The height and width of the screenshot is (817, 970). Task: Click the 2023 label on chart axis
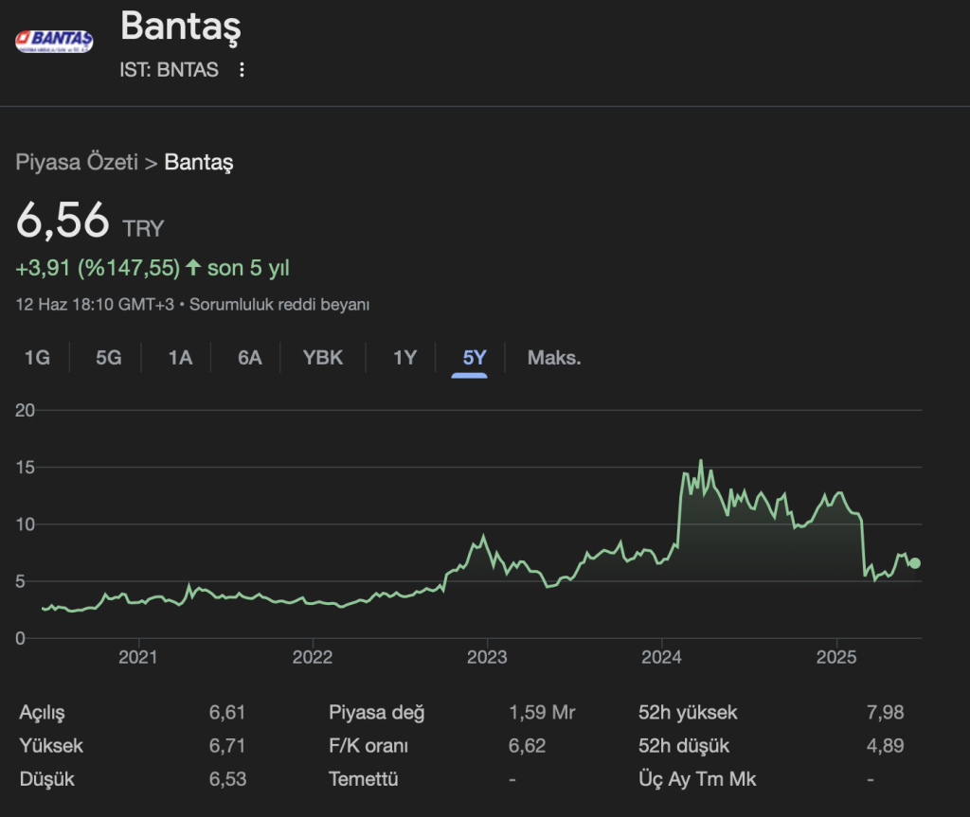pos(487,658)
